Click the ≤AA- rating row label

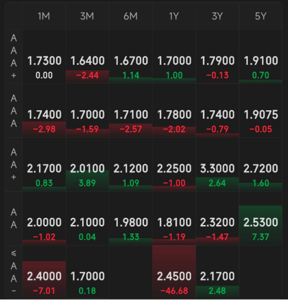tap(13, 272)
